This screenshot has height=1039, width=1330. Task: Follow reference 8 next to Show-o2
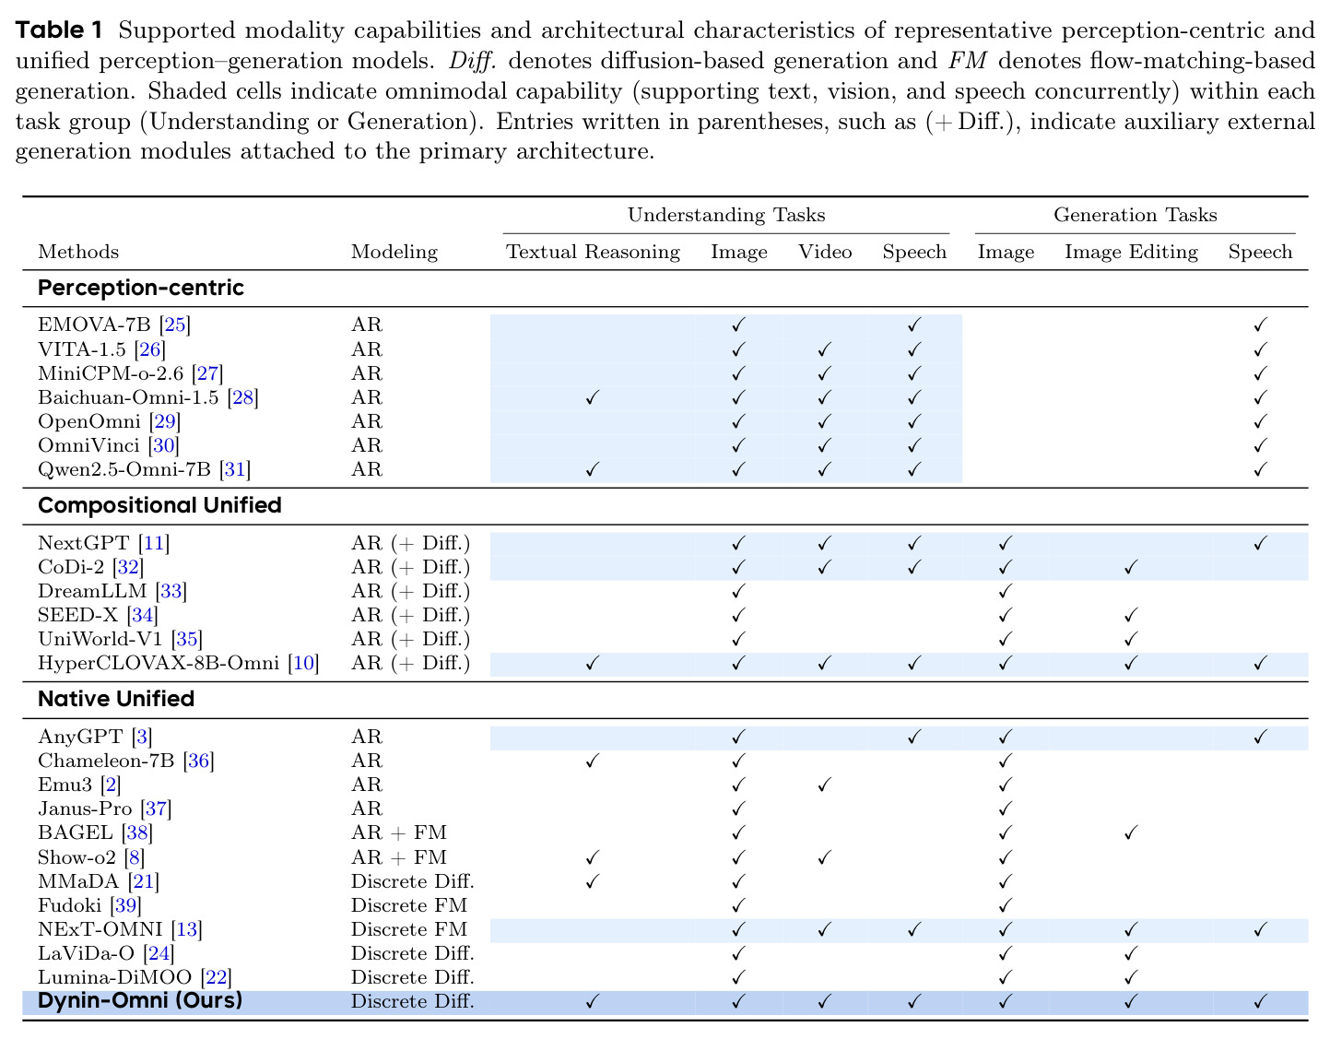click(135, 857)
